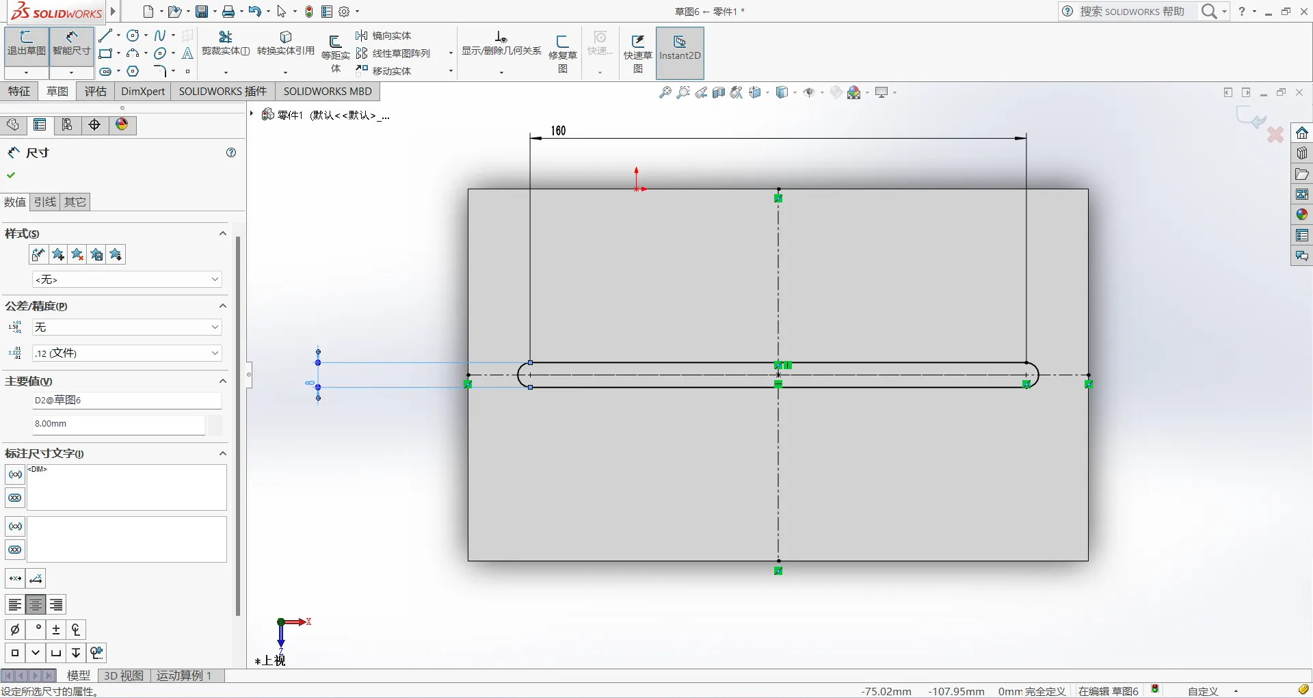Center-justify the dimension text
This screenshot has height=698, width=1313.
pyautogui.click(x=36, y=605)
